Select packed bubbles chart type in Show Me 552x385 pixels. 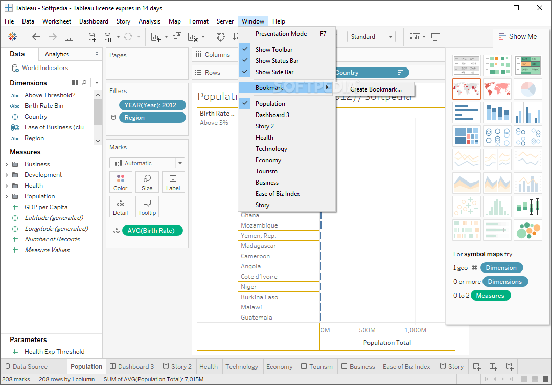[x=527, y=230]
